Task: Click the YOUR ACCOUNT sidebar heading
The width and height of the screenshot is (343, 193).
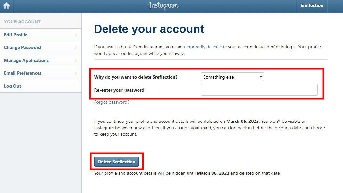Action: pos(22,22)
